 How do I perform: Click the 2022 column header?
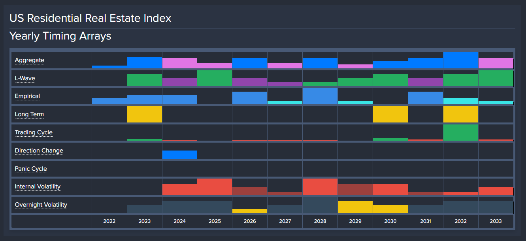(109, 221)
